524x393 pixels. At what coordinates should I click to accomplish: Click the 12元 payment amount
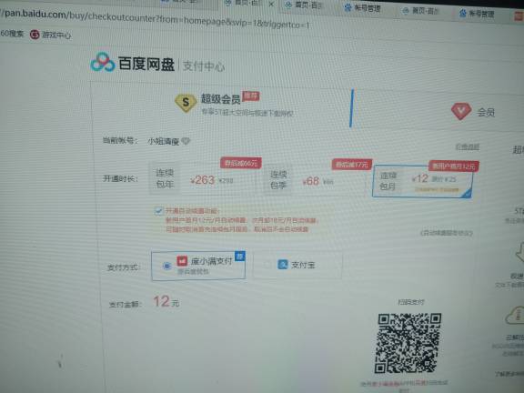(x=166, y=302)
